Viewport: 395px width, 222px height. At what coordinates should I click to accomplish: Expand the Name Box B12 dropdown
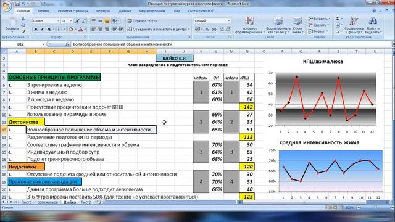click(43, 44)
